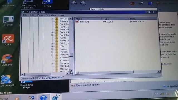Click the values pane horizontal scrollbar thumb
This screenshot has width=178, height=100.
106,72
